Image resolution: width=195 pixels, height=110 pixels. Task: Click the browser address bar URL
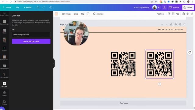tap(44, 2)
